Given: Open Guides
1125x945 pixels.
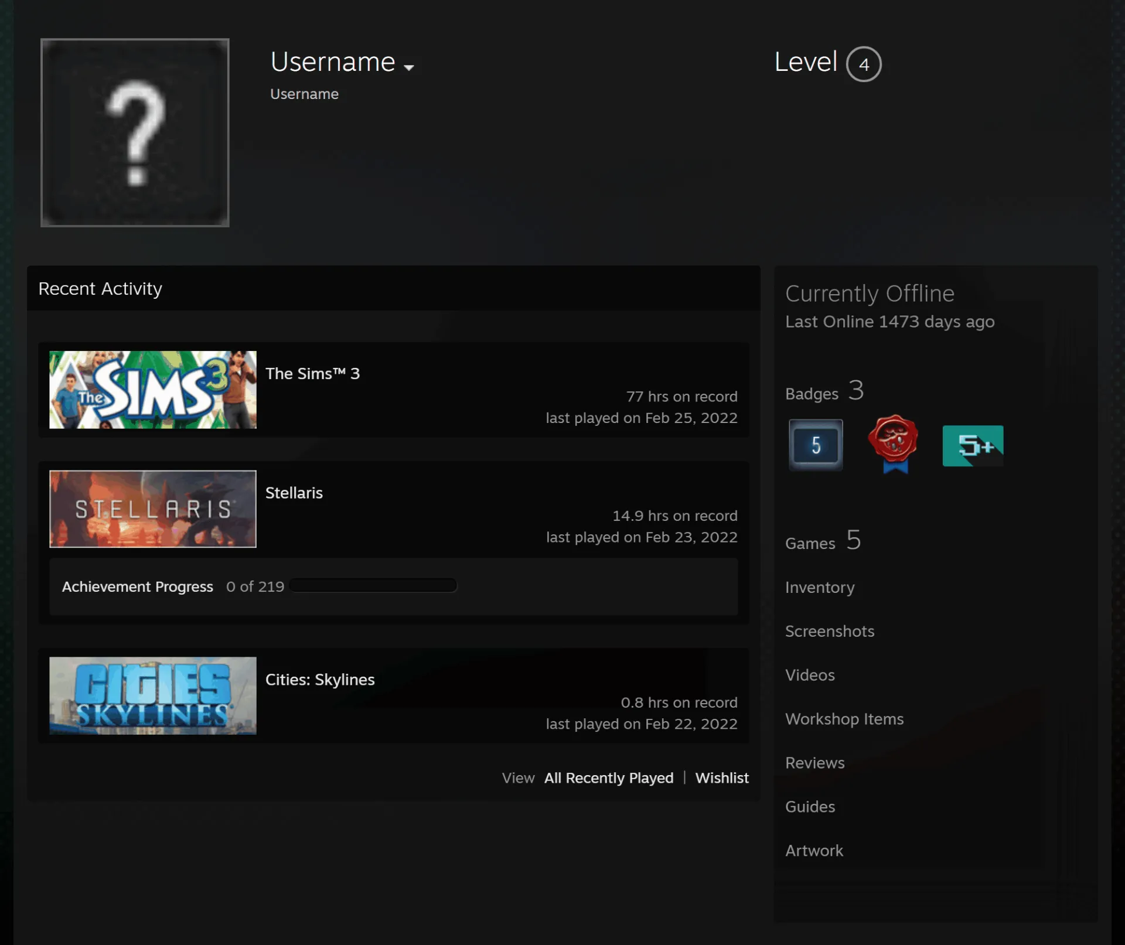Looking at the screenshot, I should [810, 807].
